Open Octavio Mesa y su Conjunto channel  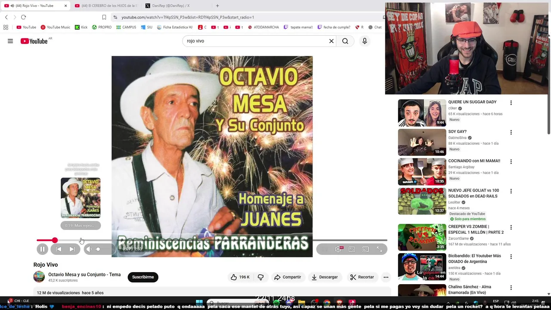[84, 275]
